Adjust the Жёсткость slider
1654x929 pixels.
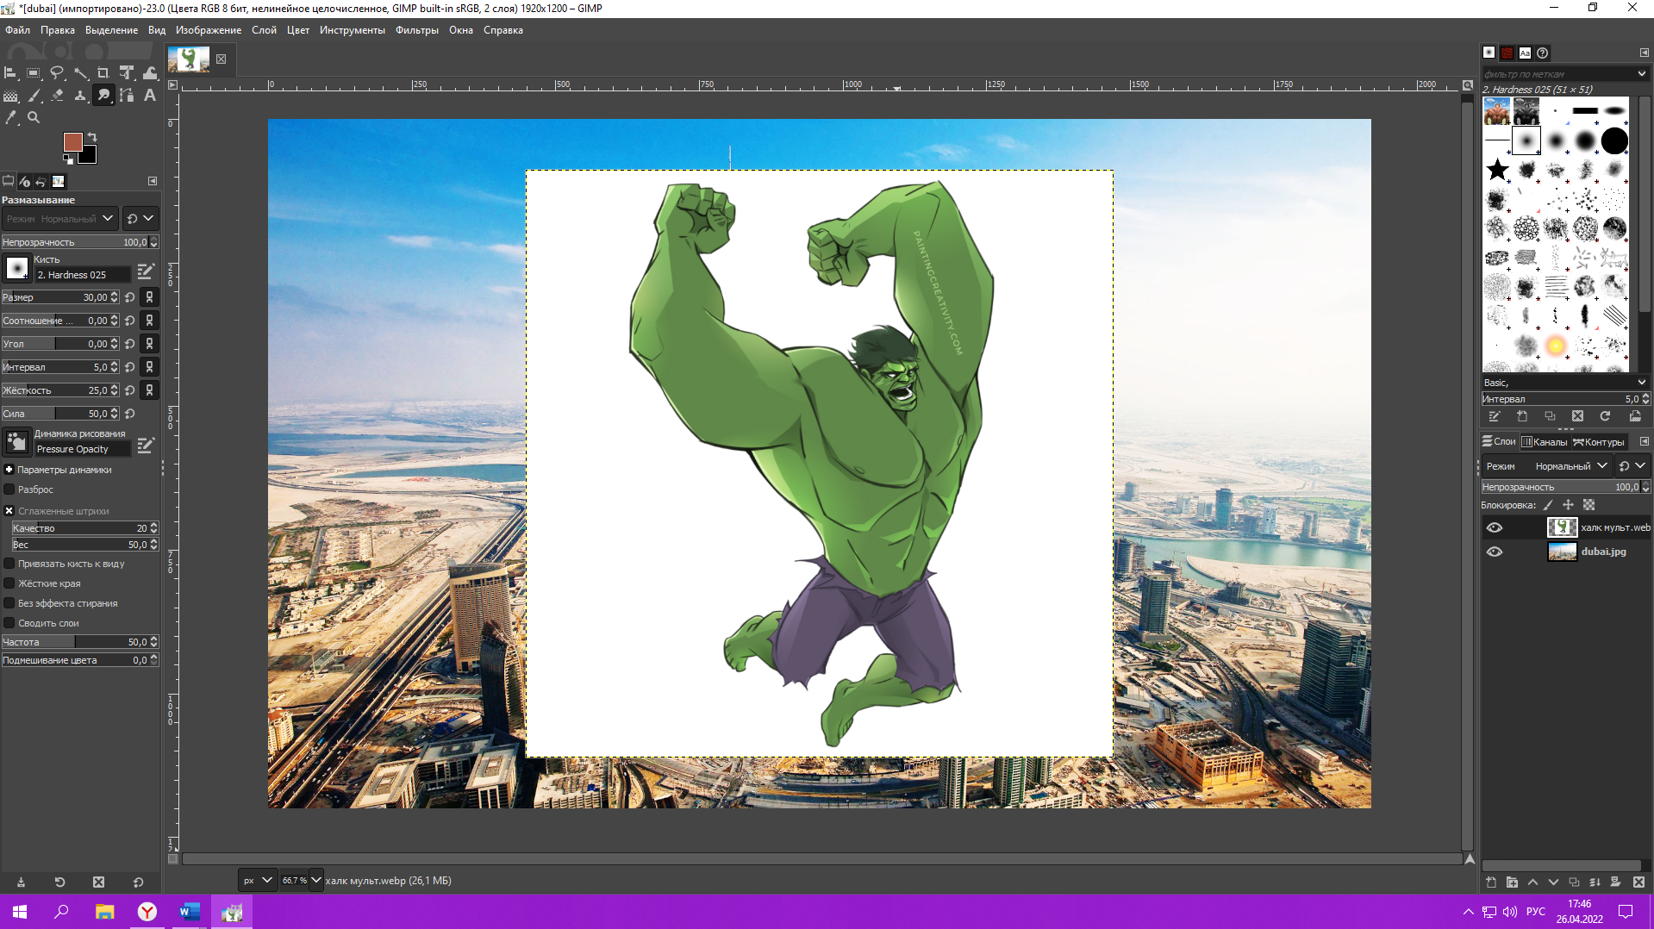click(x=60, y=390)
